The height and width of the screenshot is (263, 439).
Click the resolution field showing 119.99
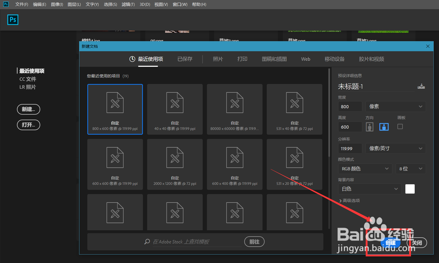[350, 148]
